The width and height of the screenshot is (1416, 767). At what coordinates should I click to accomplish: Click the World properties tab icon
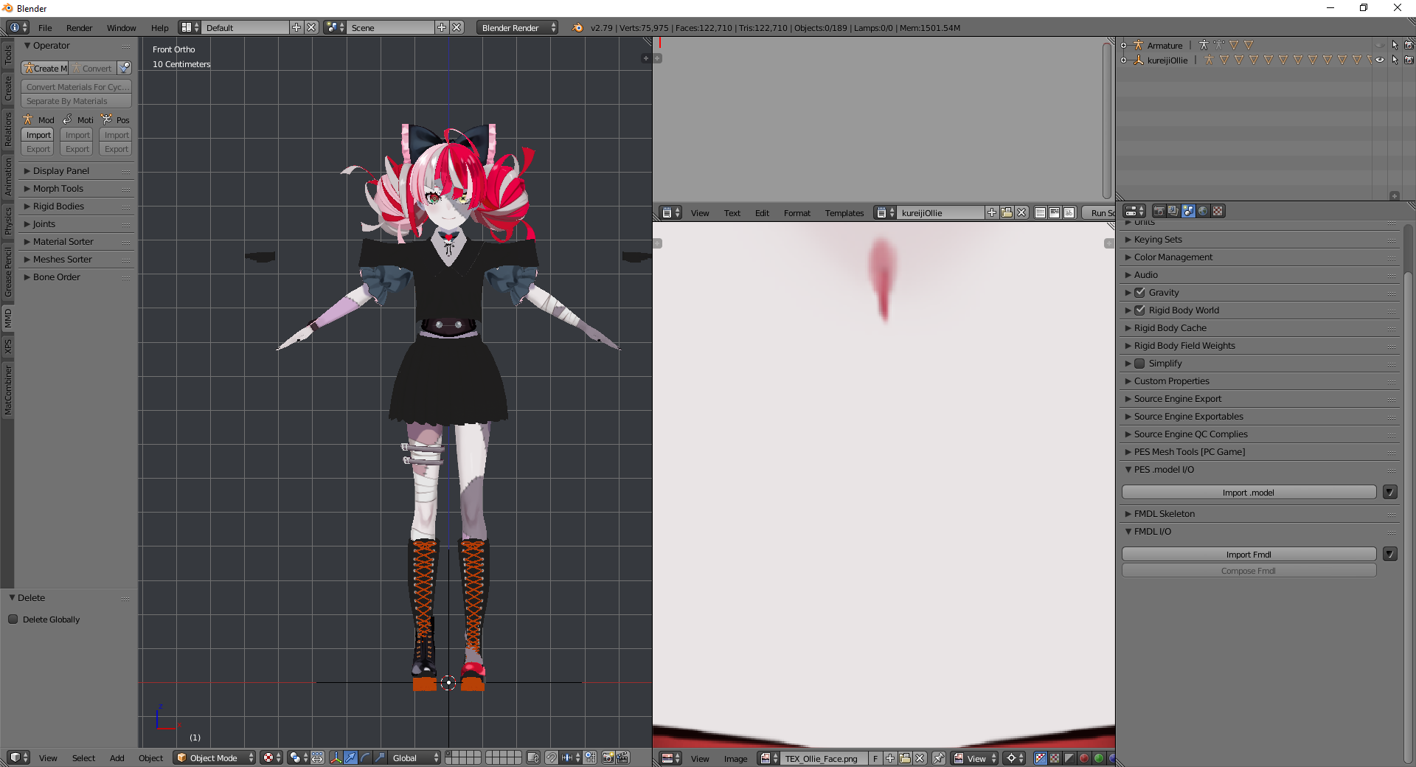1203,212
